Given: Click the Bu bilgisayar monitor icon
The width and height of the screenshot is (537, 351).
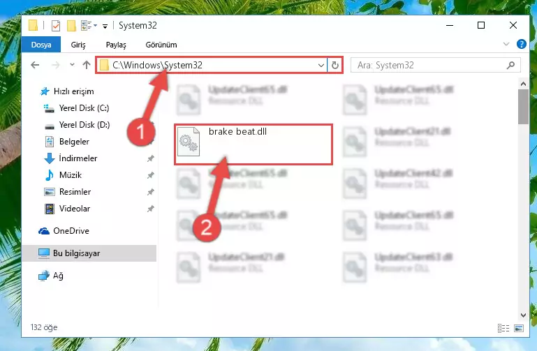Looking at the screenshot, I should [44, 253].
